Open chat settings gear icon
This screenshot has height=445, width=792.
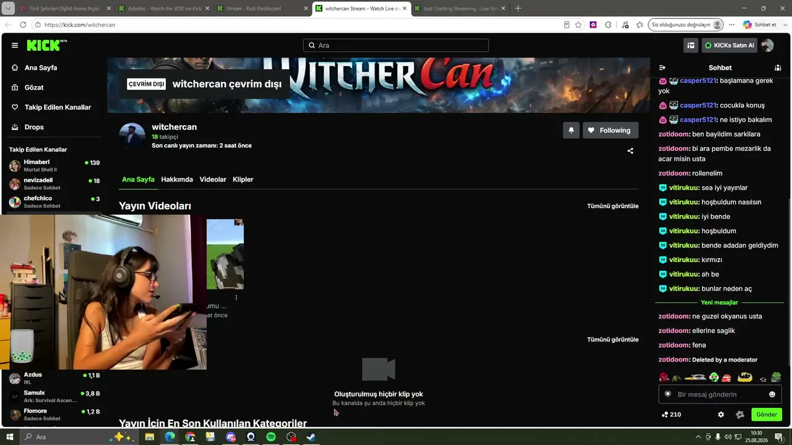pyautogui.click(x=721, y=414)
